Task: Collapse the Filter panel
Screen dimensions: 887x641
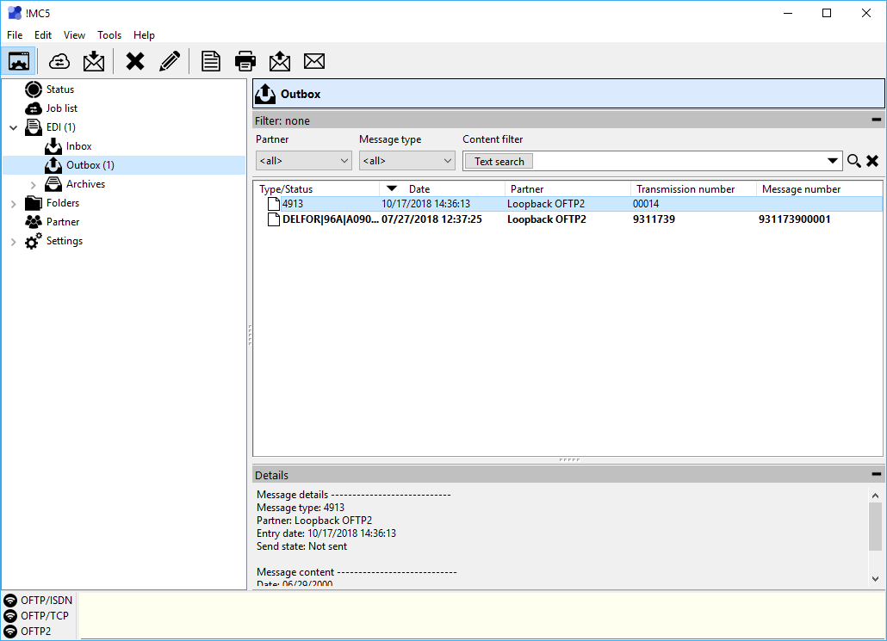Action: pos(877,120)
